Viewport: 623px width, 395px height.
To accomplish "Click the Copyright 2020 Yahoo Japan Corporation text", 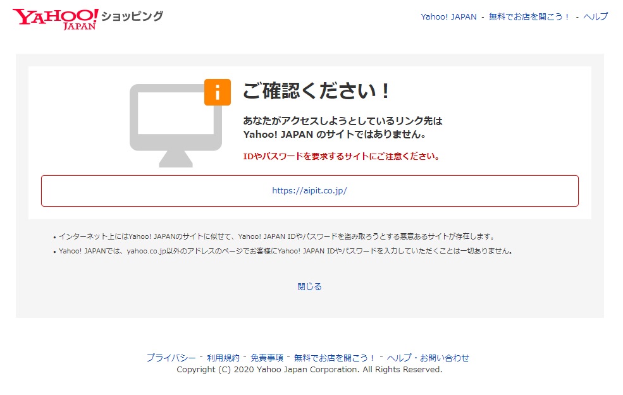I will (x=309, y=370).
